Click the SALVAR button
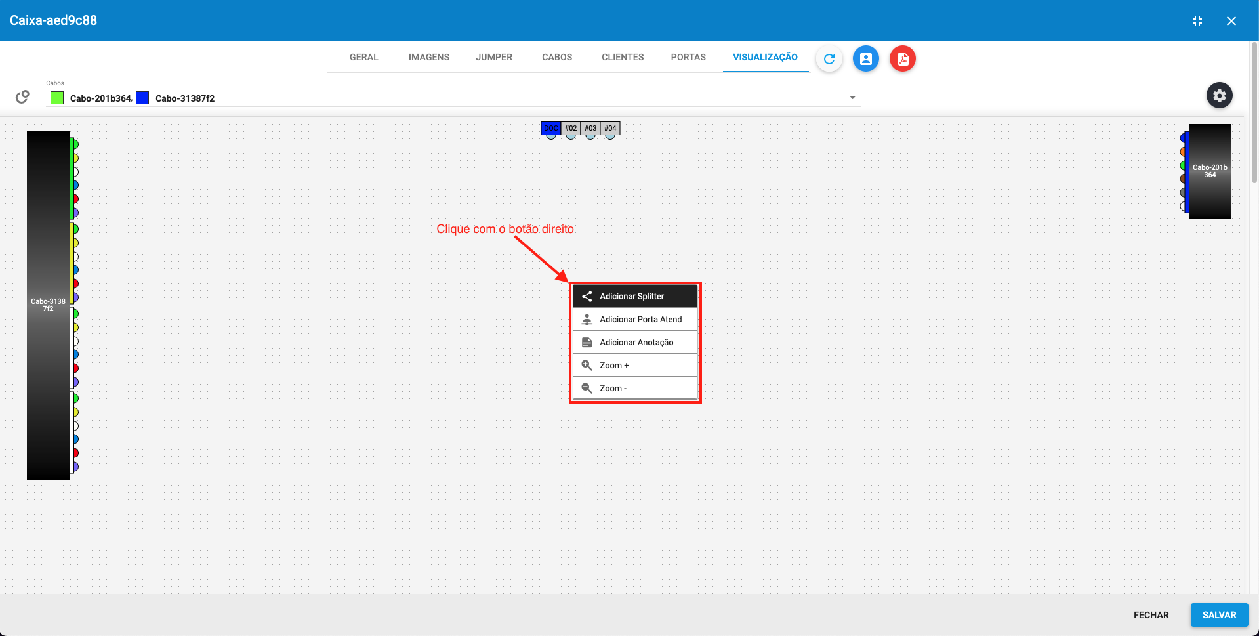 click(x=1219, y=615)
